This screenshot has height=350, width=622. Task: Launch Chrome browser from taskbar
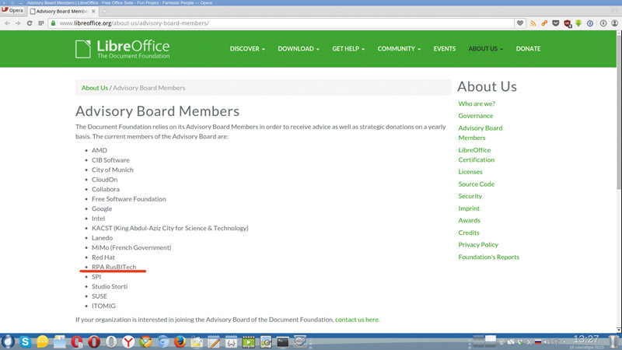click(145, 341)
